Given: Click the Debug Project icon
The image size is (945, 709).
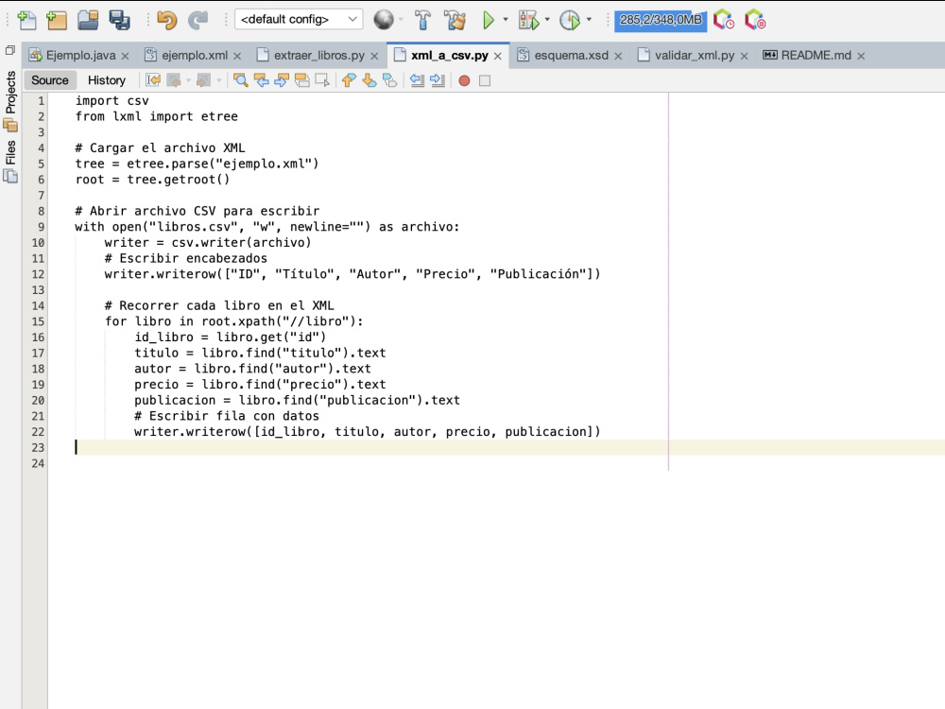Looking at the screenshot, I should [528, 20].
